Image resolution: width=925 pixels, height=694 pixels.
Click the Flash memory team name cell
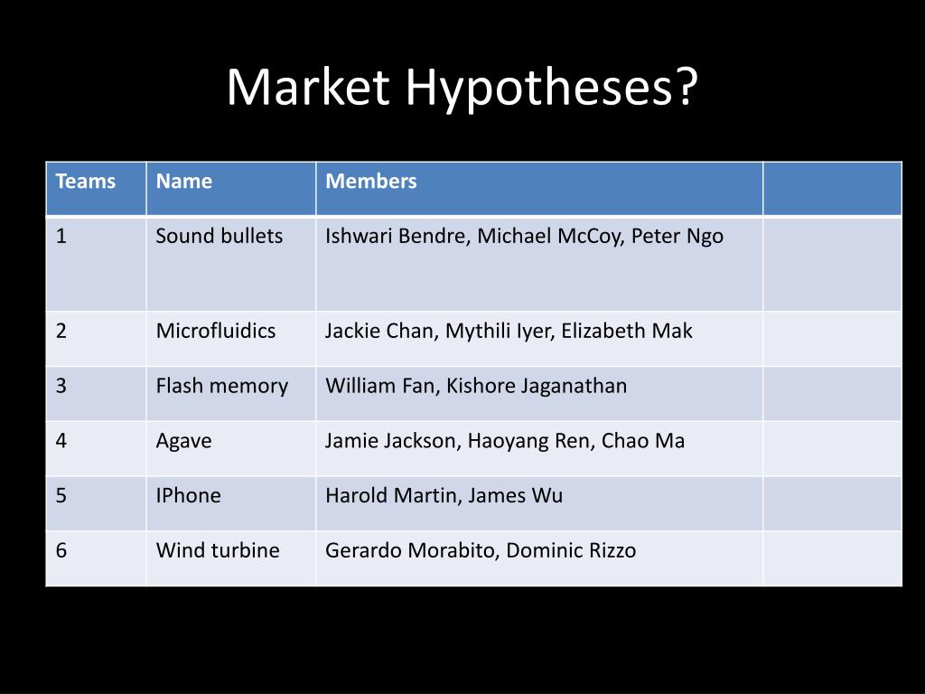(231, 394)
